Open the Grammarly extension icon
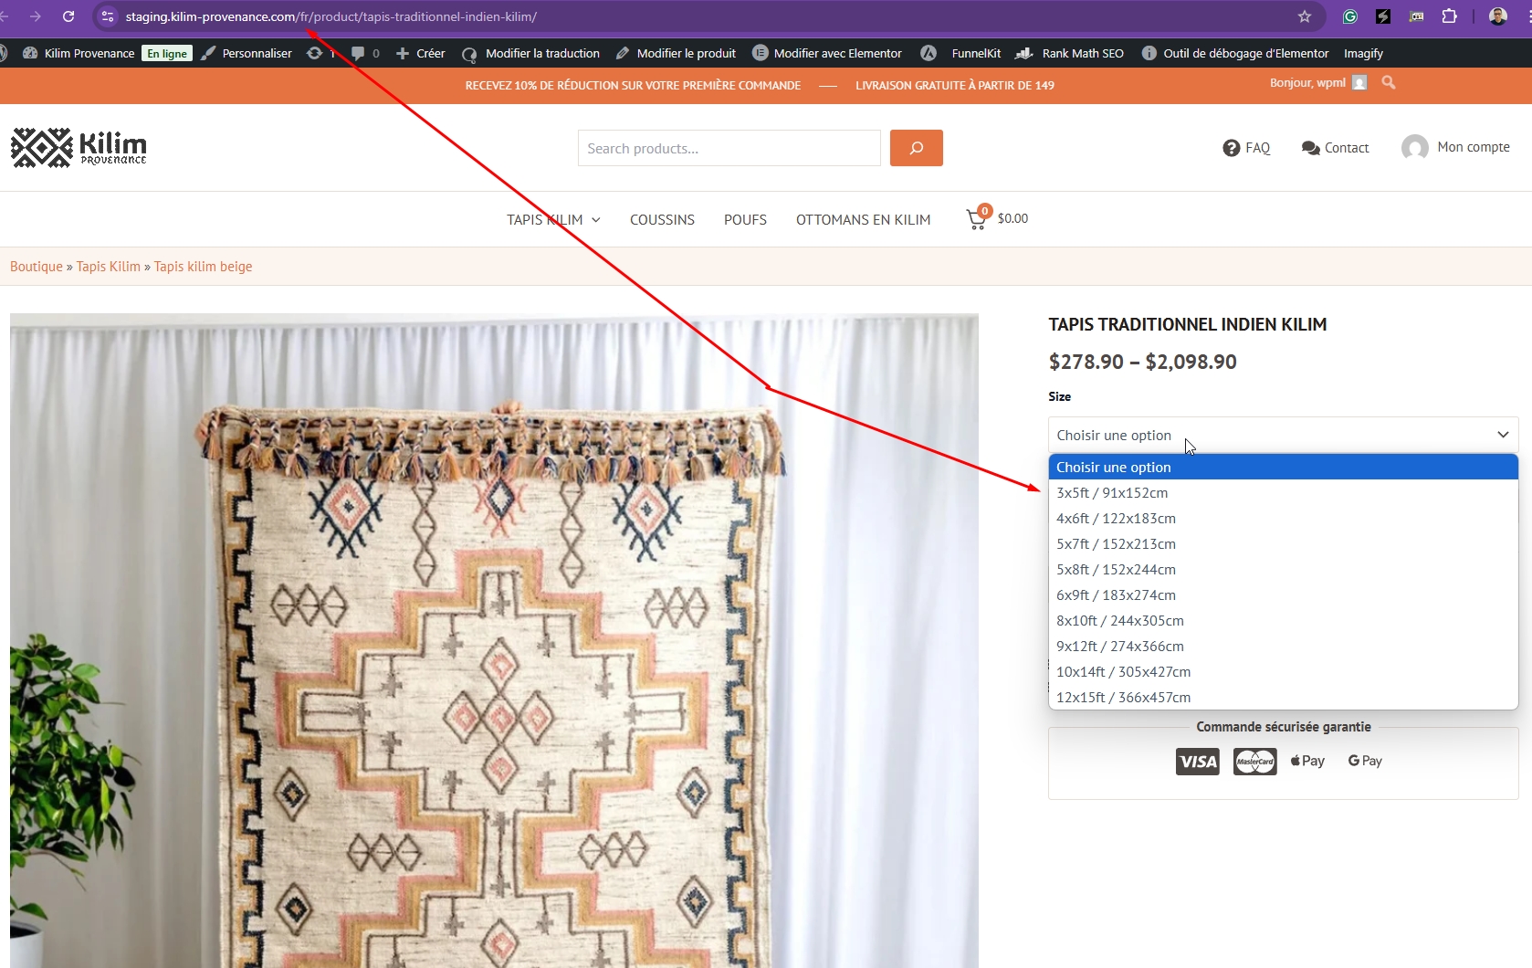 (x=1350, y=16)
